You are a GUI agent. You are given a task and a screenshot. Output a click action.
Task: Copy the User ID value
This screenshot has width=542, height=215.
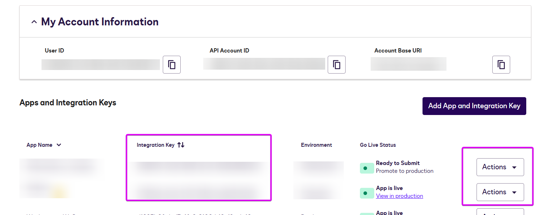(172, 64)
